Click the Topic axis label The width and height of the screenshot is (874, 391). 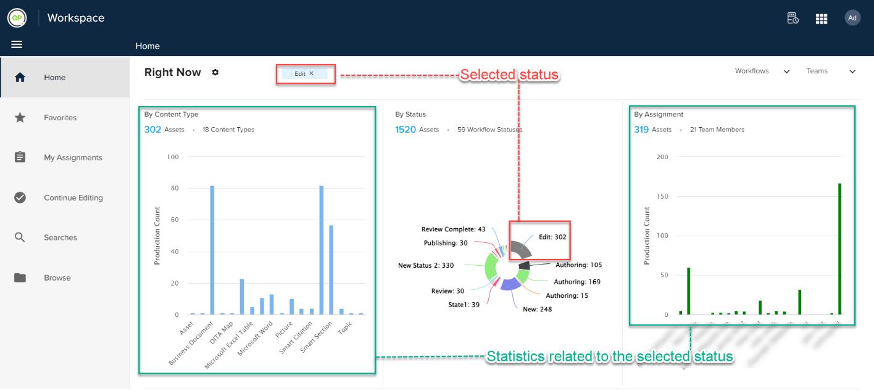(345, 328)
